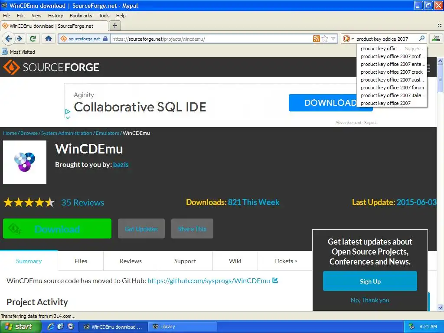This screenshot has width=444, height=333.
Task: Click the green Download button
Action: click(x=57, y=229)
